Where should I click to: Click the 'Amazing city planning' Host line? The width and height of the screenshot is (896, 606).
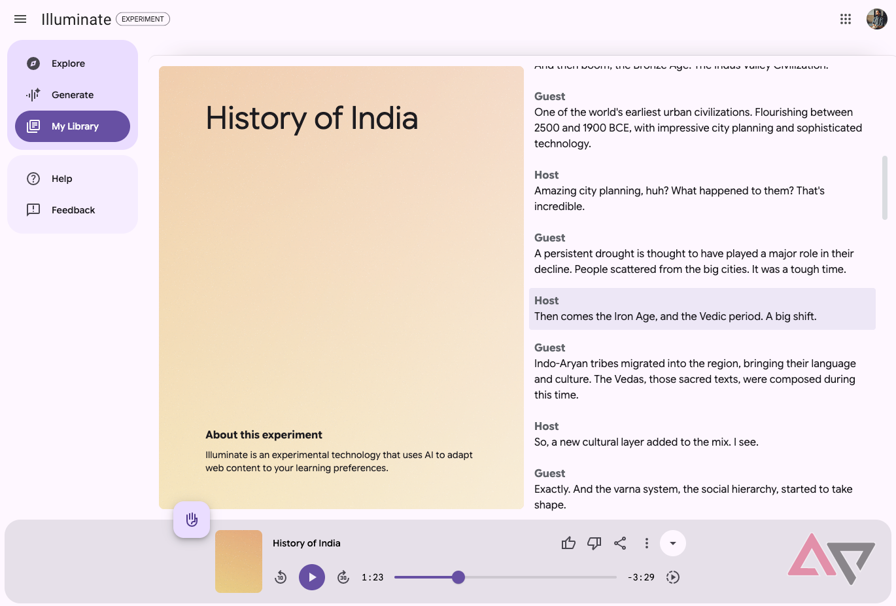(702, 191)
